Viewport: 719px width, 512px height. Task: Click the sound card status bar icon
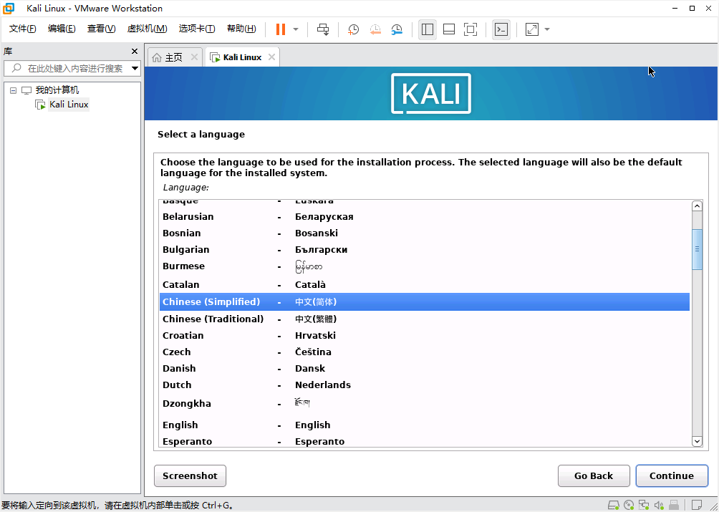click(659, 505)
